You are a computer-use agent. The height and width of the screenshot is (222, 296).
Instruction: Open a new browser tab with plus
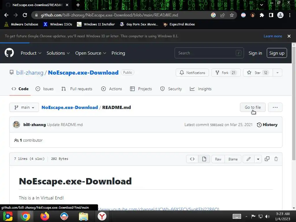tap(78, 5)
